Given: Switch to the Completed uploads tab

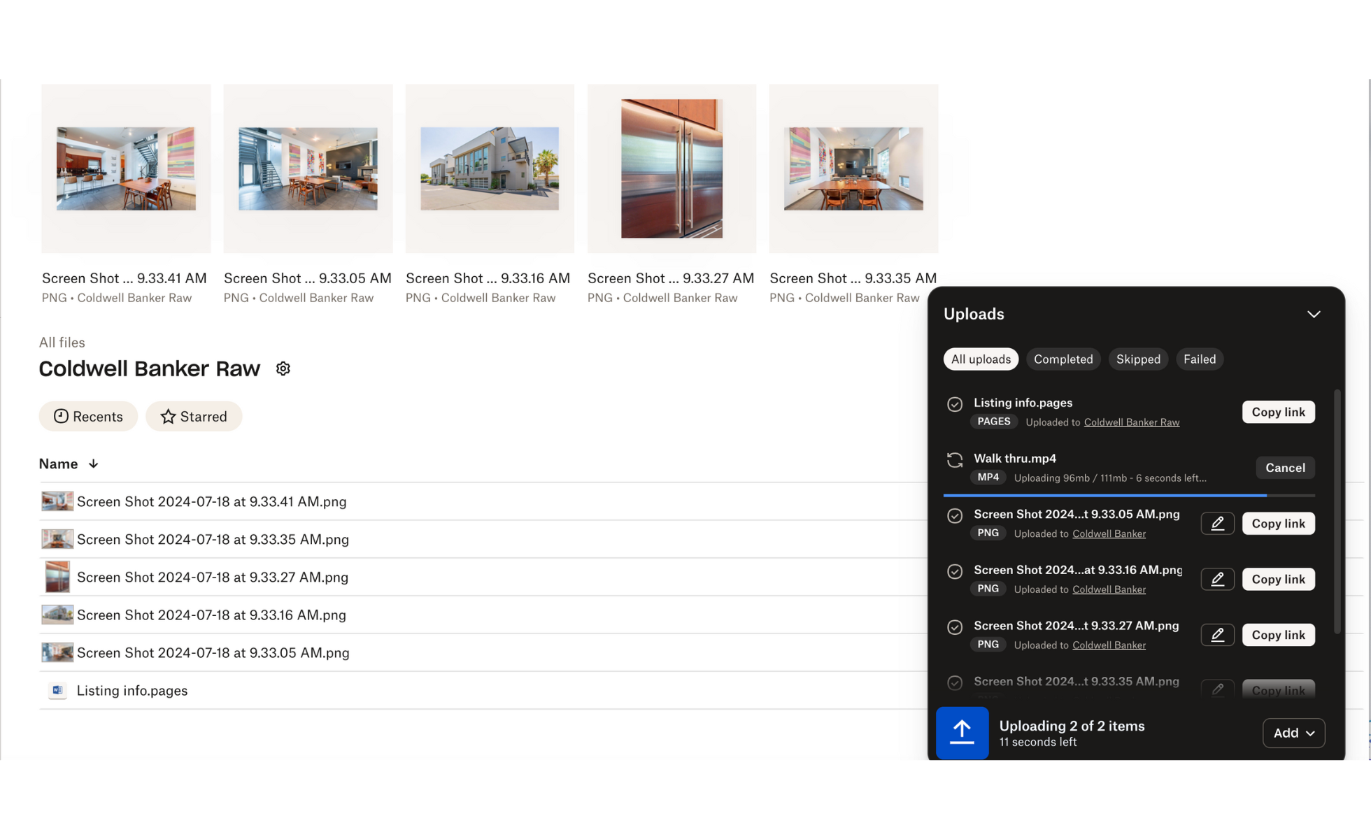Looking at the screenshot, I should tap(1063, 359).
